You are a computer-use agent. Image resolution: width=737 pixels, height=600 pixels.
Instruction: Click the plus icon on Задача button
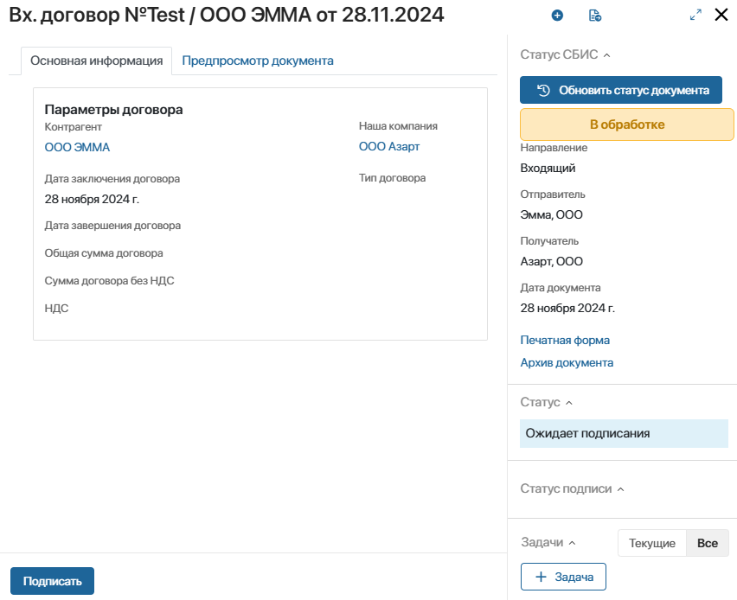click(541, 577)
